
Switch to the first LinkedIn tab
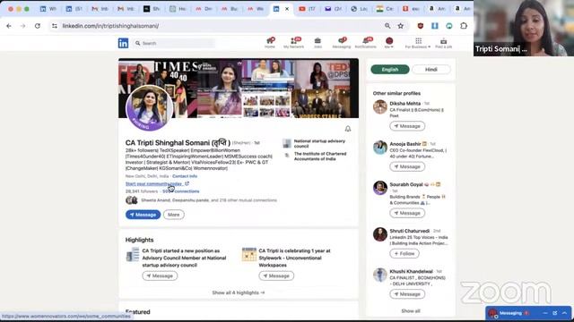(x=48, y=9)
